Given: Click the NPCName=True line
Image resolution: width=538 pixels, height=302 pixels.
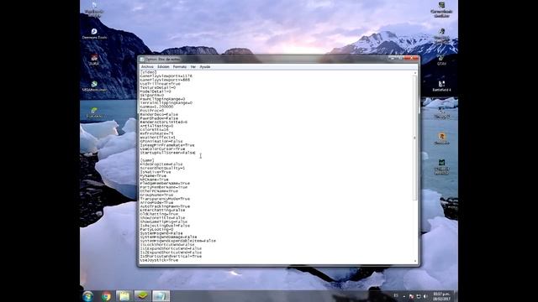Looking at the screenshot, I should click(155, 180).
